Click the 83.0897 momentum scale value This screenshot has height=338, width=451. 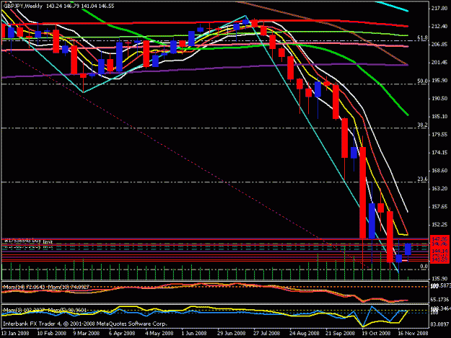pyautogui.click(x=439, y=324)
